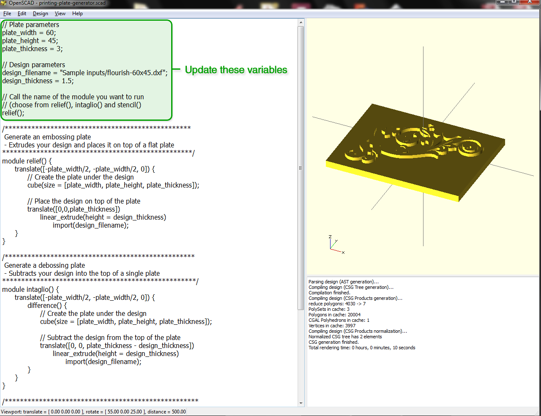The width and height of the screenshot is (541, 416).
Task: Open the Help menu
Action: [77, 14]
